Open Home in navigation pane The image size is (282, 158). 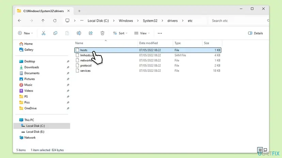(x=26, y=44)
